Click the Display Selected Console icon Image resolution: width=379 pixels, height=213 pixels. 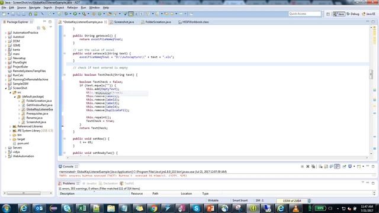tap(350, 166)
